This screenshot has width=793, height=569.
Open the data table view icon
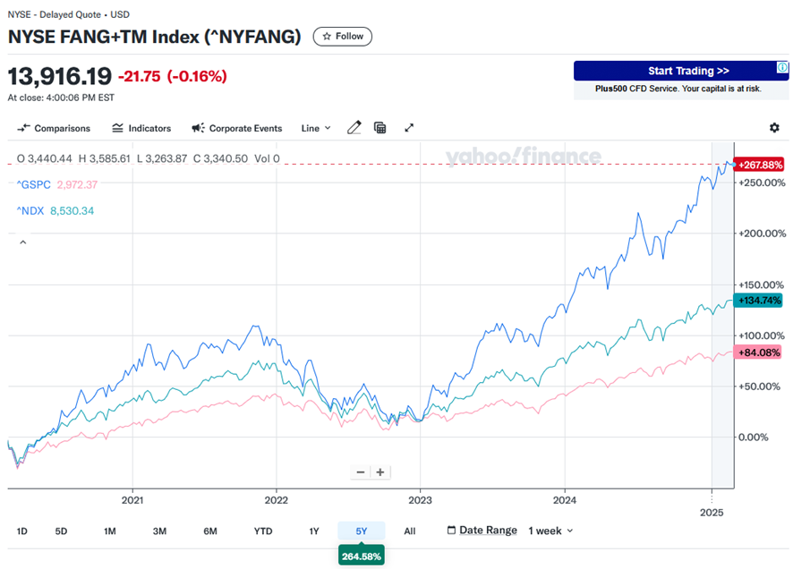379,128
